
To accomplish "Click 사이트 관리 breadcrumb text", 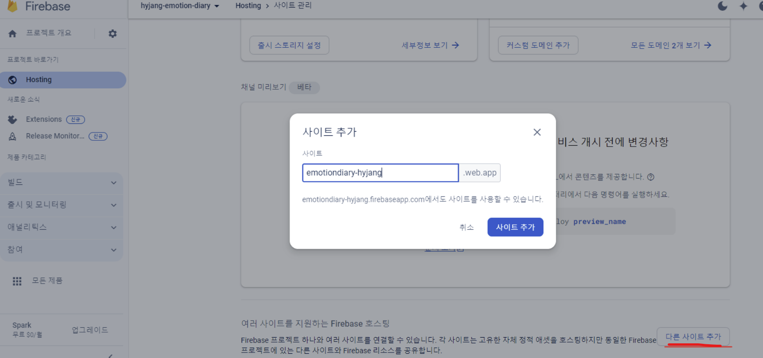I will [x=293, y=6].
